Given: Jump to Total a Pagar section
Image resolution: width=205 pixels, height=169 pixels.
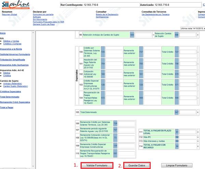Looking at the screenshot, I should point(8,108).
